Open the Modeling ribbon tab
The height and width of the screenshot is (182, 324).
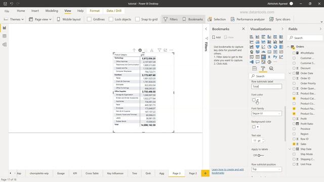click(52, 11)
